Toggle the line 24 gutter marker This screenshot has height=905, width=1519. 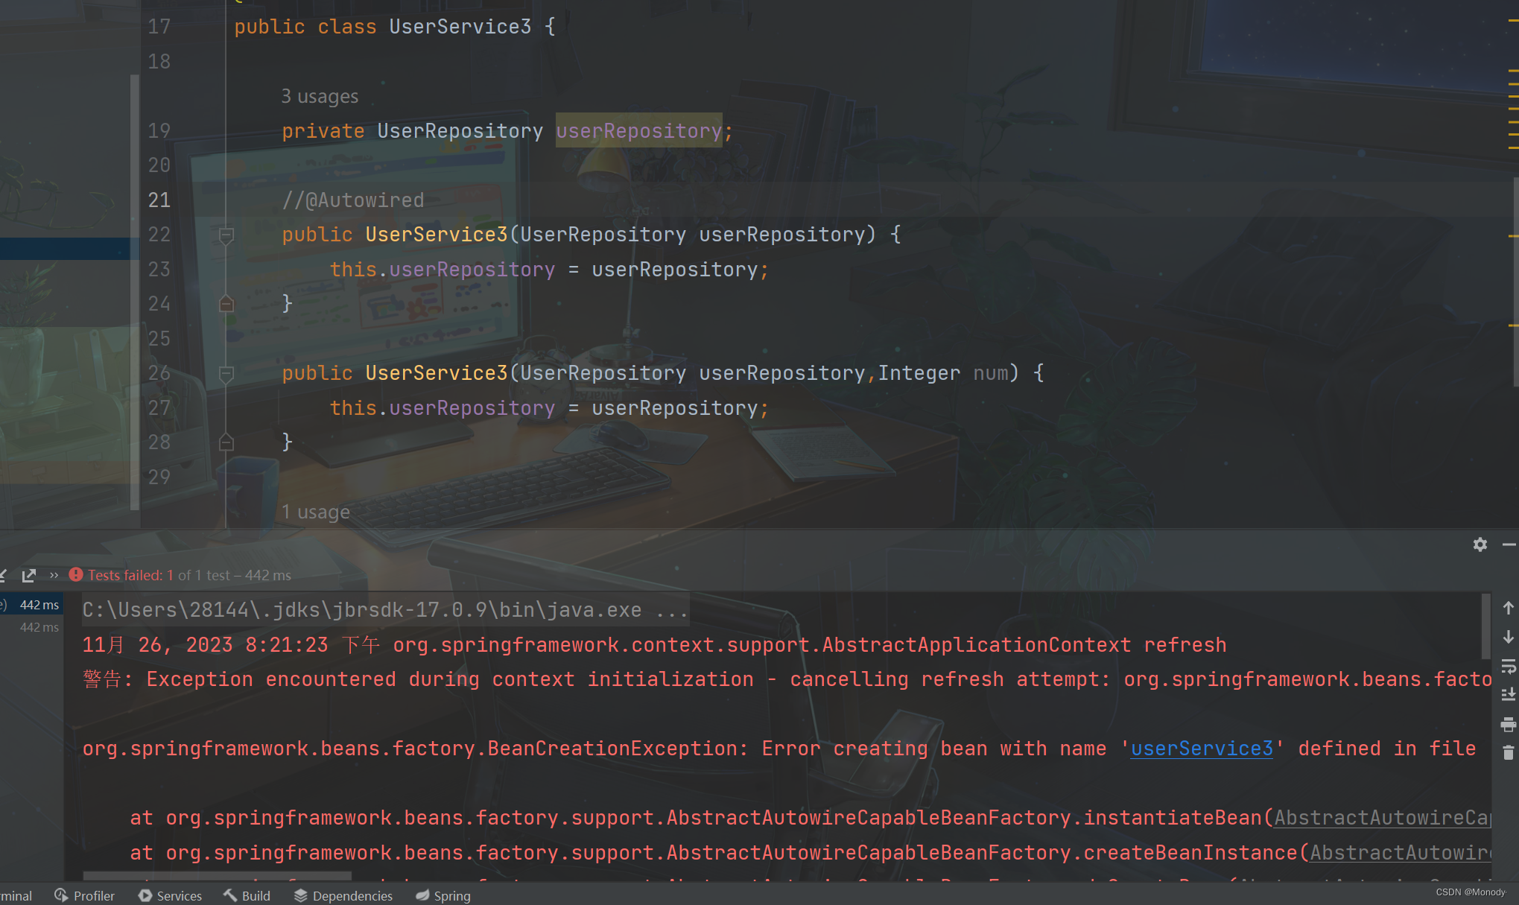(225, 302)
